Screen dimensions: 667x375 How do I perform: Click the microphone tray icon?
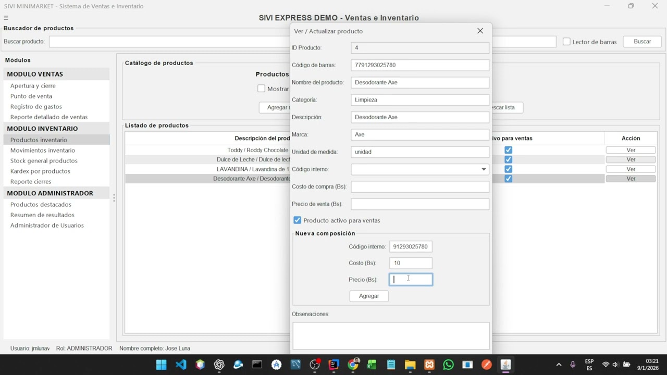pos(573,365)
